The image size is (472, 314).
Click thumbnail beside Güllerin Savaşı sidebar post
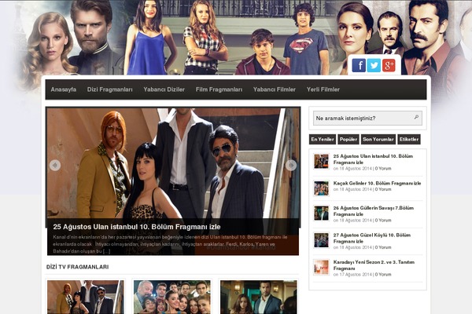[321, 213]
